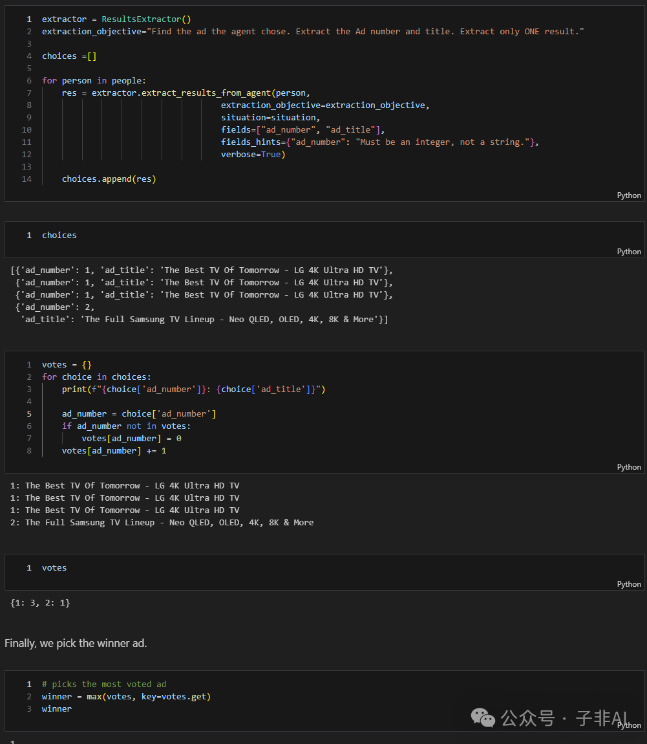Select Python language mode on the single-line 'votes' cell

tap(629, 584)
